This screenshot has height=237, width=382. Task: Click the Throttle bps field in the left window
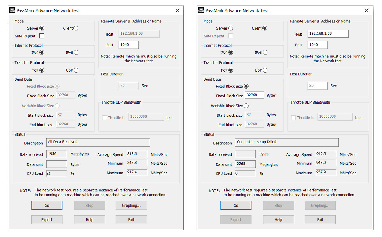coord(146,117)
